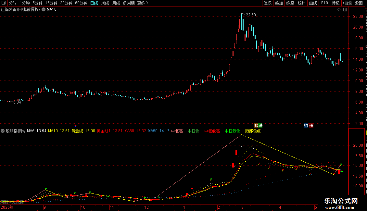
Task: Click the 标记 mark button
Action: click(335, 3)
